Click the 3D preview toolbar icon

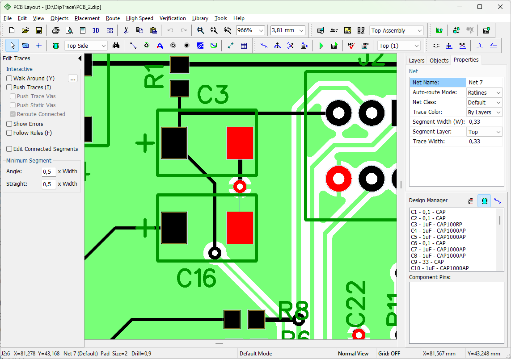(96, 30)
